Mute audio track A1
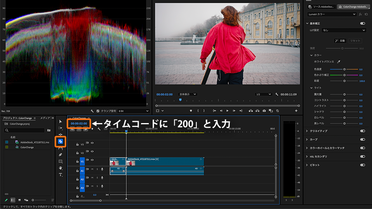 [x=92, y=169]
